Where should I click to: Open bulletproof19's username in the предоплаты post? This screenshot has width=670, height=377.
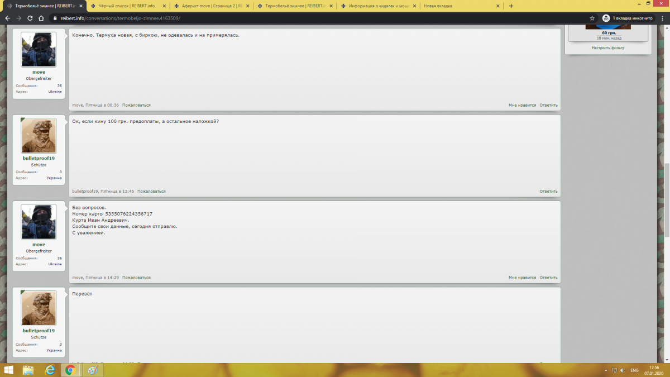39,158
